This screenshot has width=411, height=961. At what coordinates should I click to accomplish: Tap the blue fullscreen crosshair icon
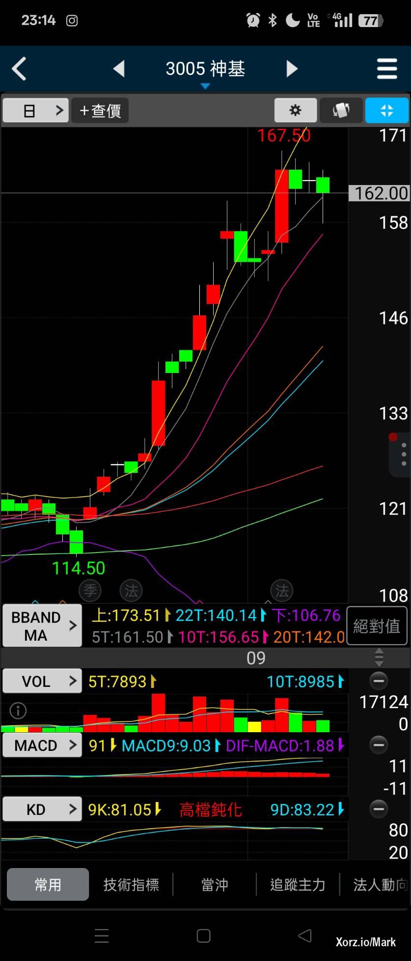point(386,110)
